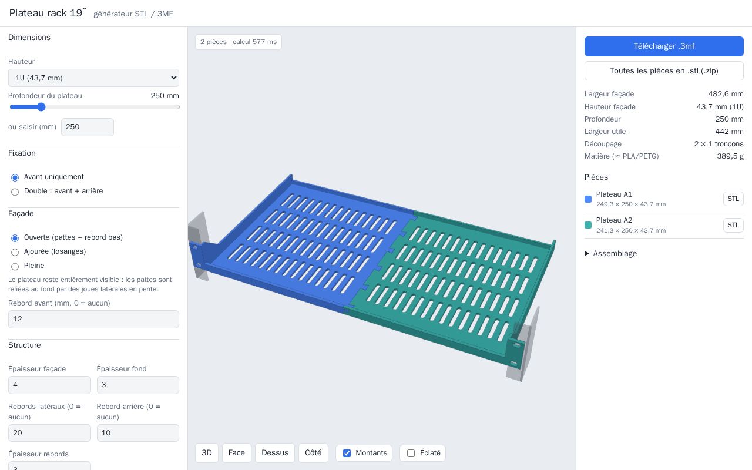The width and height of the screenshot is (752, 470).
Task: Switch to the Face view
Action: [x=237, y=453]
